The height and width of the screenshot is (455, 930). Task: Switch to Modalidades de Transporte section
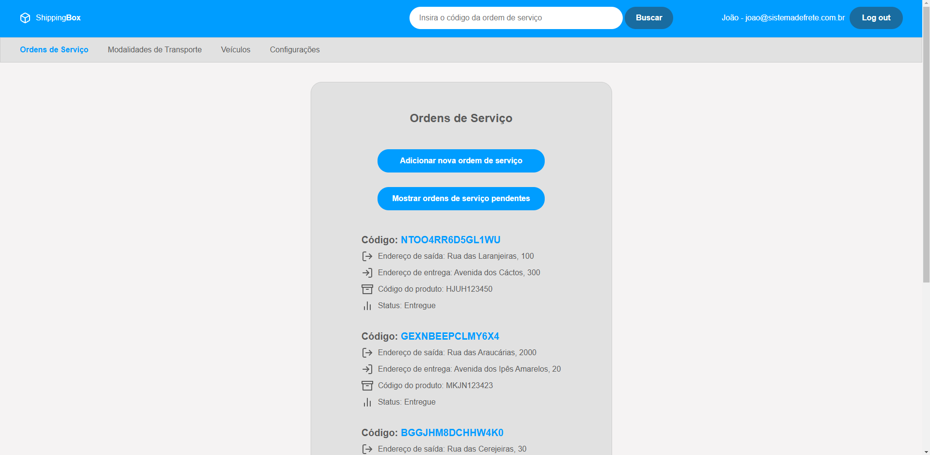[154, 49]
